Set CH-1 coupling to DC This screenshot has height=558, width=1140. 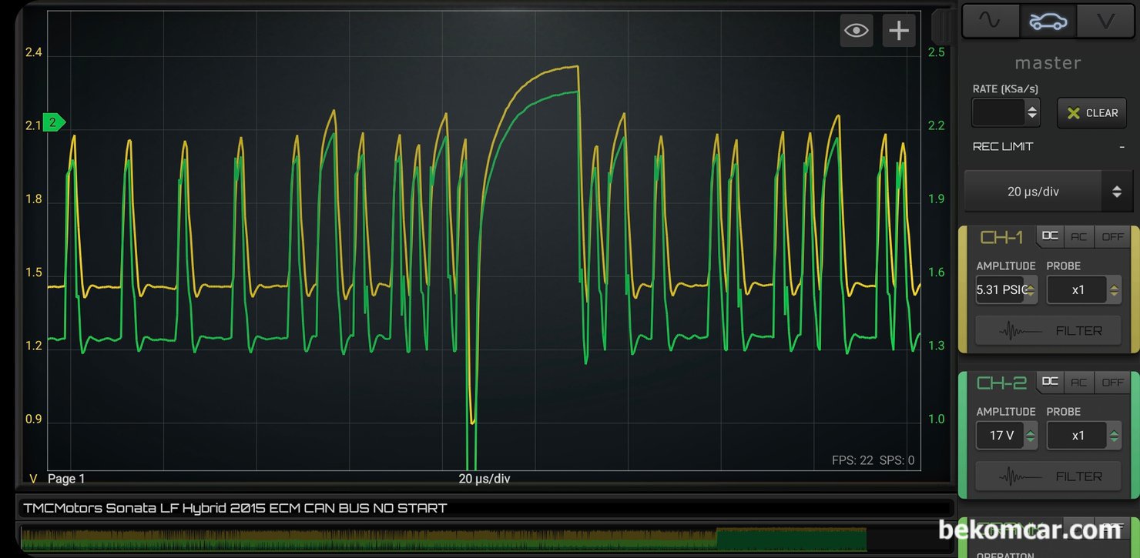tap(1050, 236)
